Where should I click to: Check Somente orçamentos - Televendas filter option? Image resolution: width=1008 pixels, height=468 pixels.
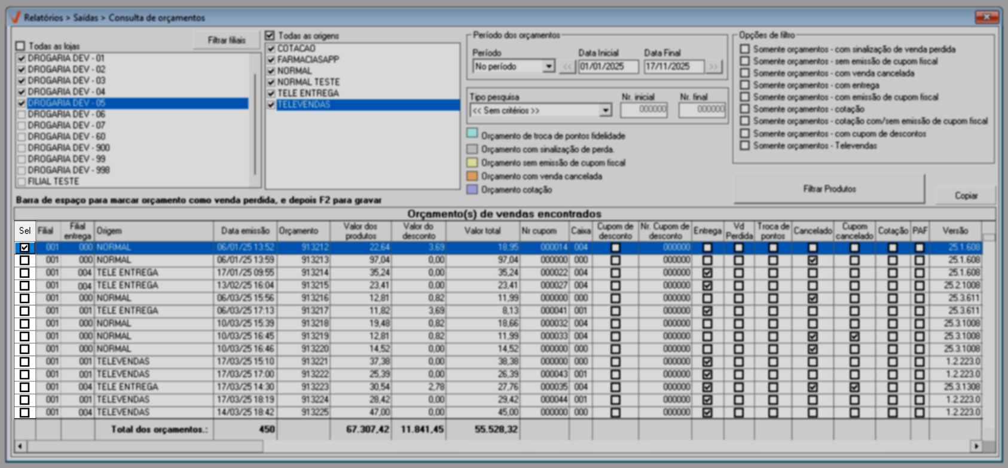[744, 145]
